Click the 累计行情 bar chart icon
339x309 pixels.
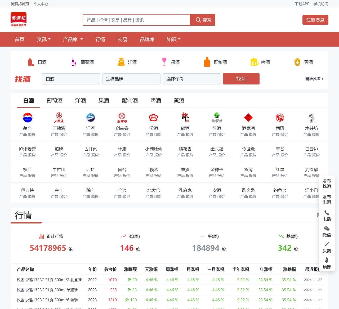click(x=42, y=236)
